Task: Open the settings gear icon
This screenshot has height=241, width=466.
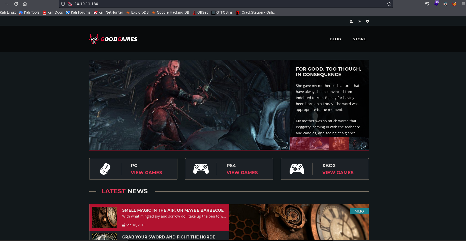Action: (367, 21)
